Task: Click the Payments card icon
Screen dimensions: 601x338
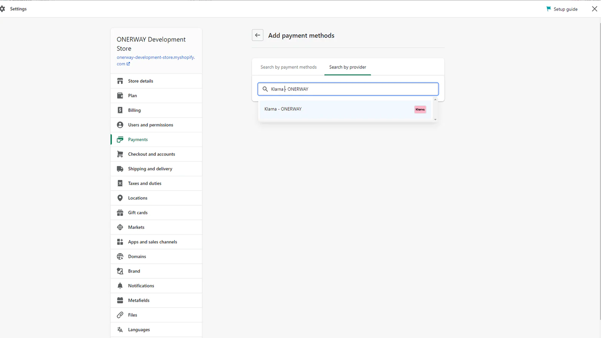Action: (120, 140)
